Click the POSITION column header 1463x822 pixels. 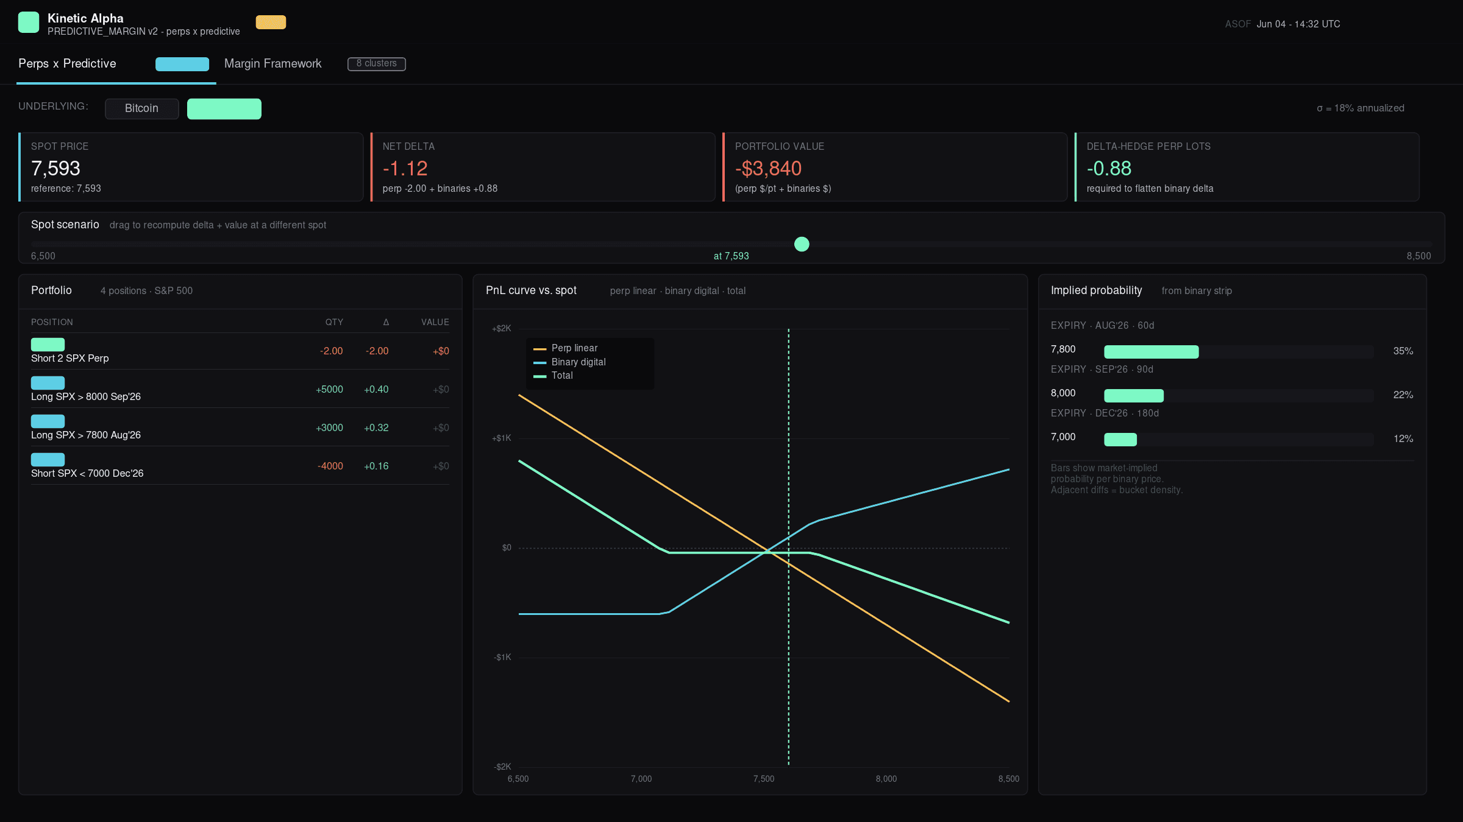52,322
